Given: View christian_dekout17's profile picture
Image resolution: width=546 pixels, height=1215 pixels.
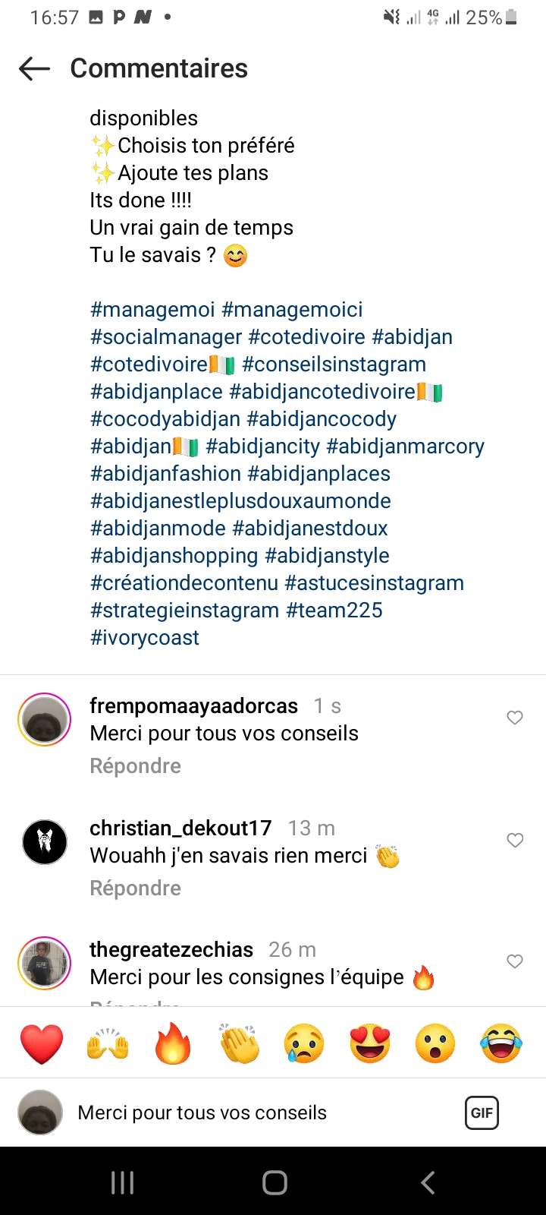Looking at the screenshot, I should 45,841.
